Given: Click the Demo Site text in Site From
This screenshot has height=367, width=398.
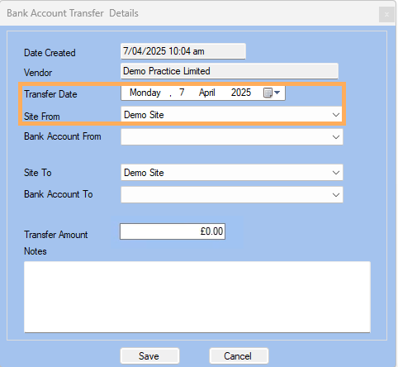Looking at the screenshot, I should [144, 115].
